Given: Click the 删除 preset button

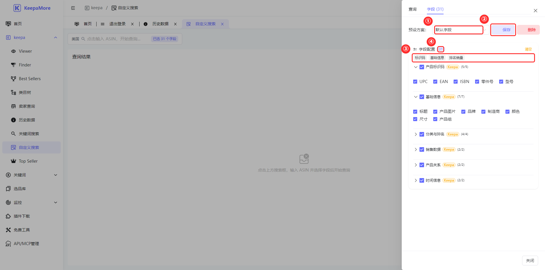Looking at the screenshot, I should (528, 30).
